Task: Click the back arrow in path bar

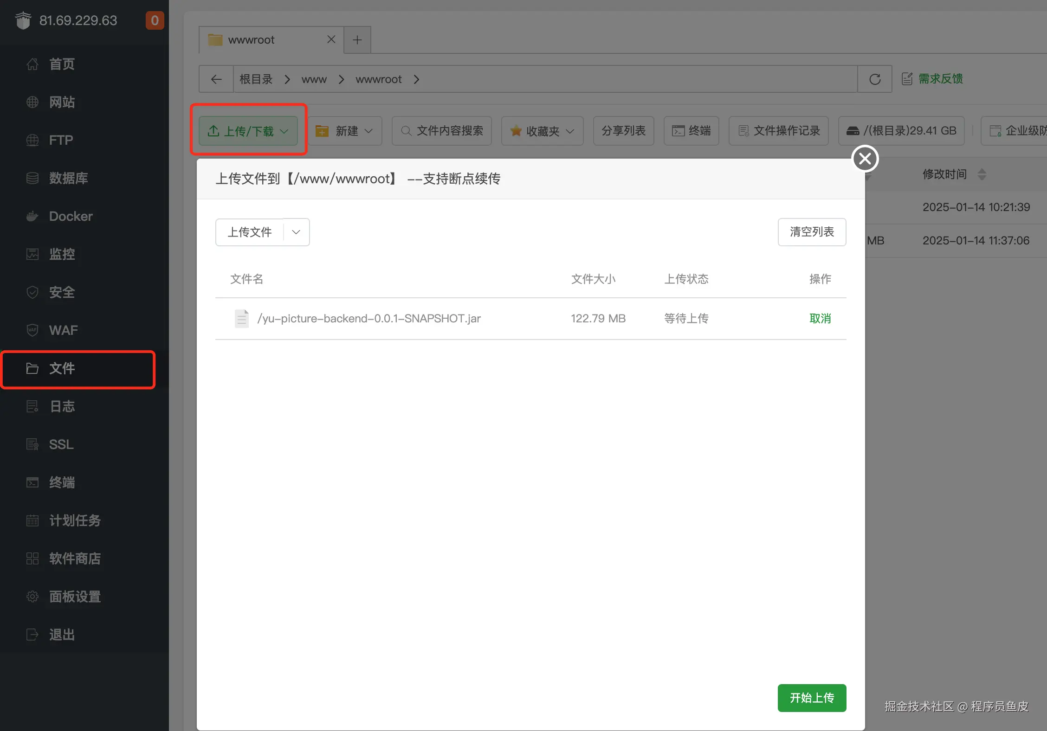Action: pos(216,79)
